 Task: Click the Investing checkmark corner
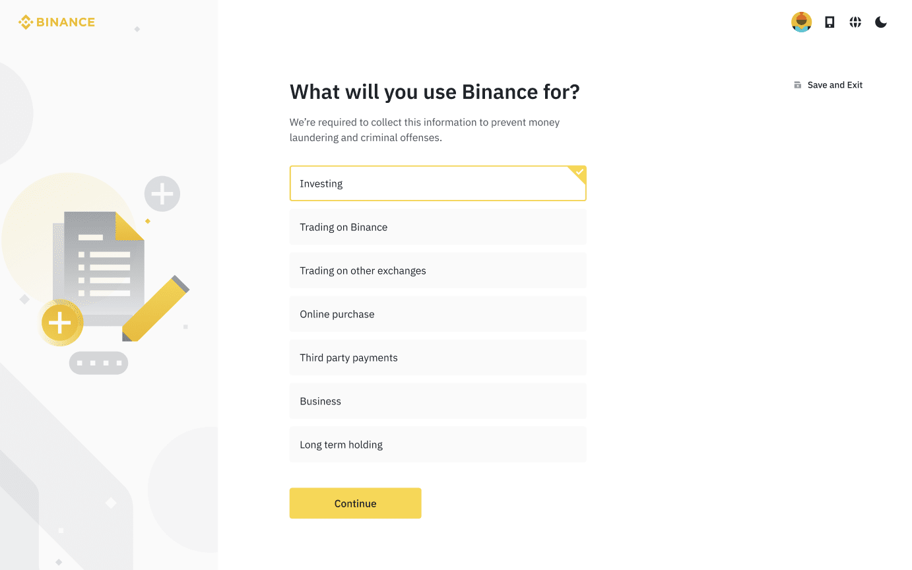click(579, 172)
